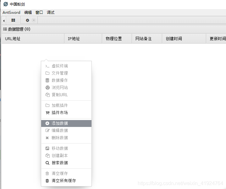Select 加载插件 in context menu

click(x=66, y=106)
